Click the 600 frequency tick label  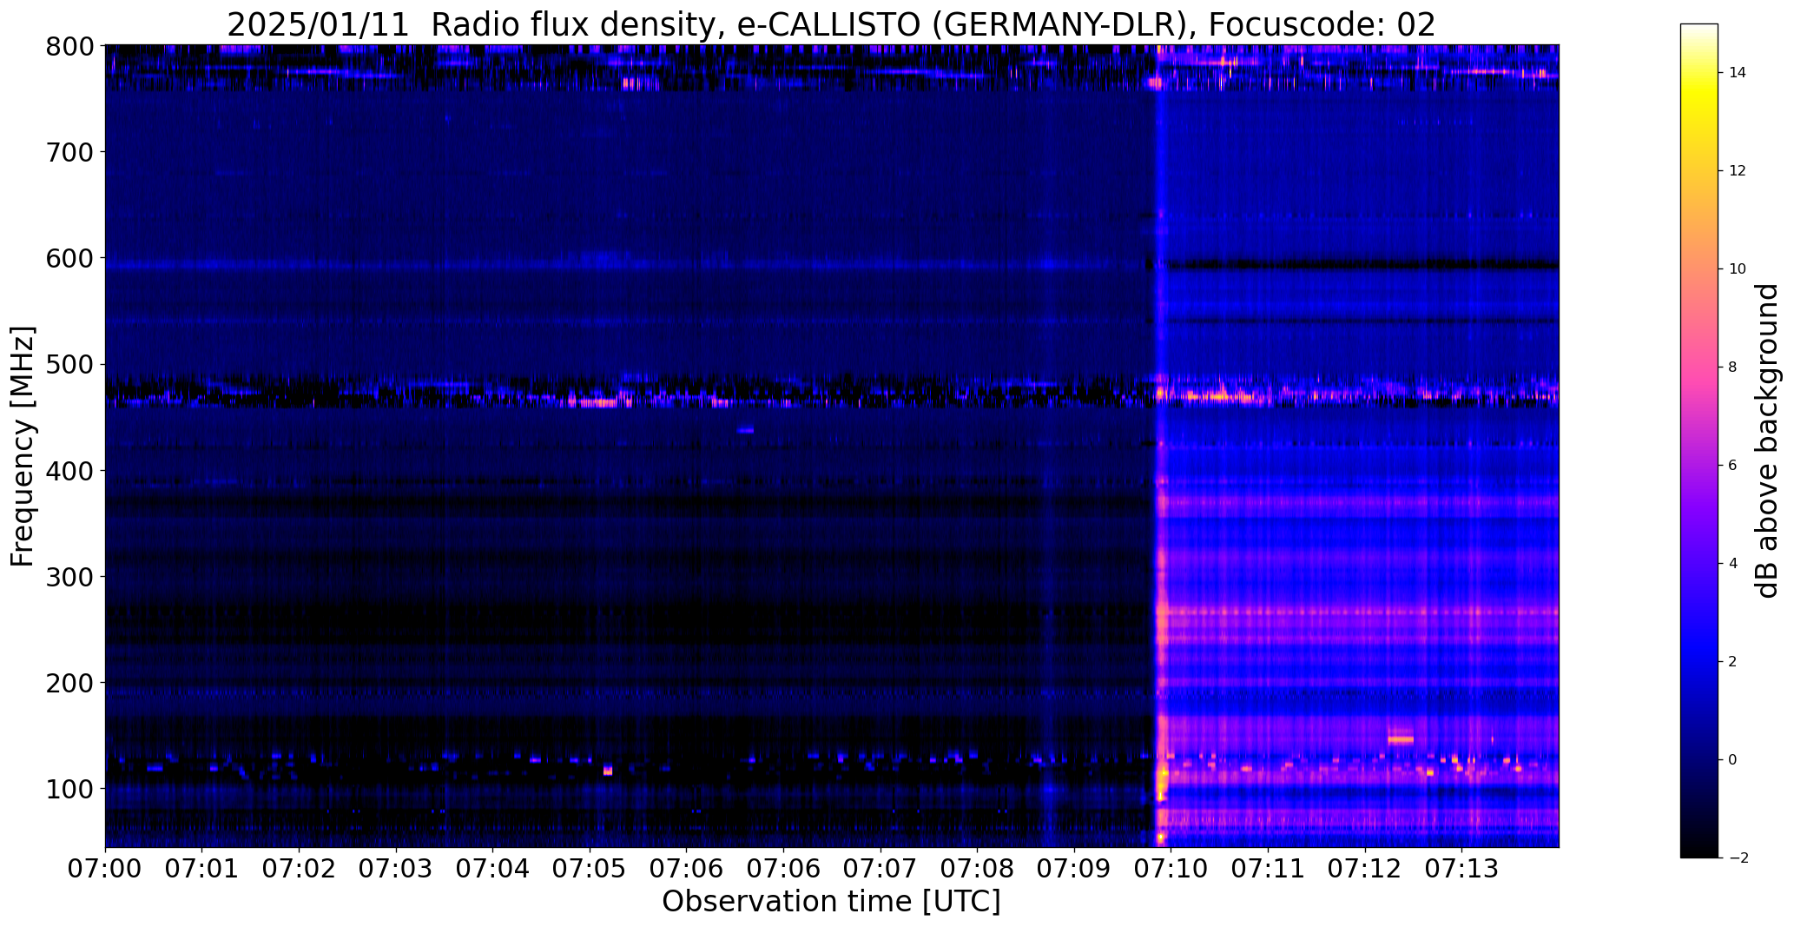69,258
